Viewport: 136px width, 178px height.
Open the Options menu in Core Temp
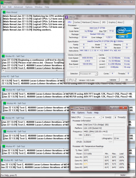tap(81, 113)
